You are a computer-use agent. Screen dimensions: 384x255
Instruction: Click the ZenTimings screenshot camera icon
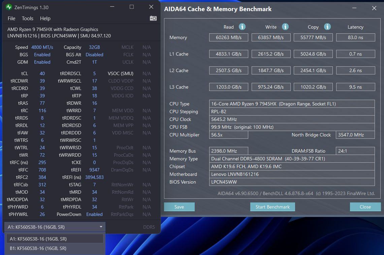[153, 19]
